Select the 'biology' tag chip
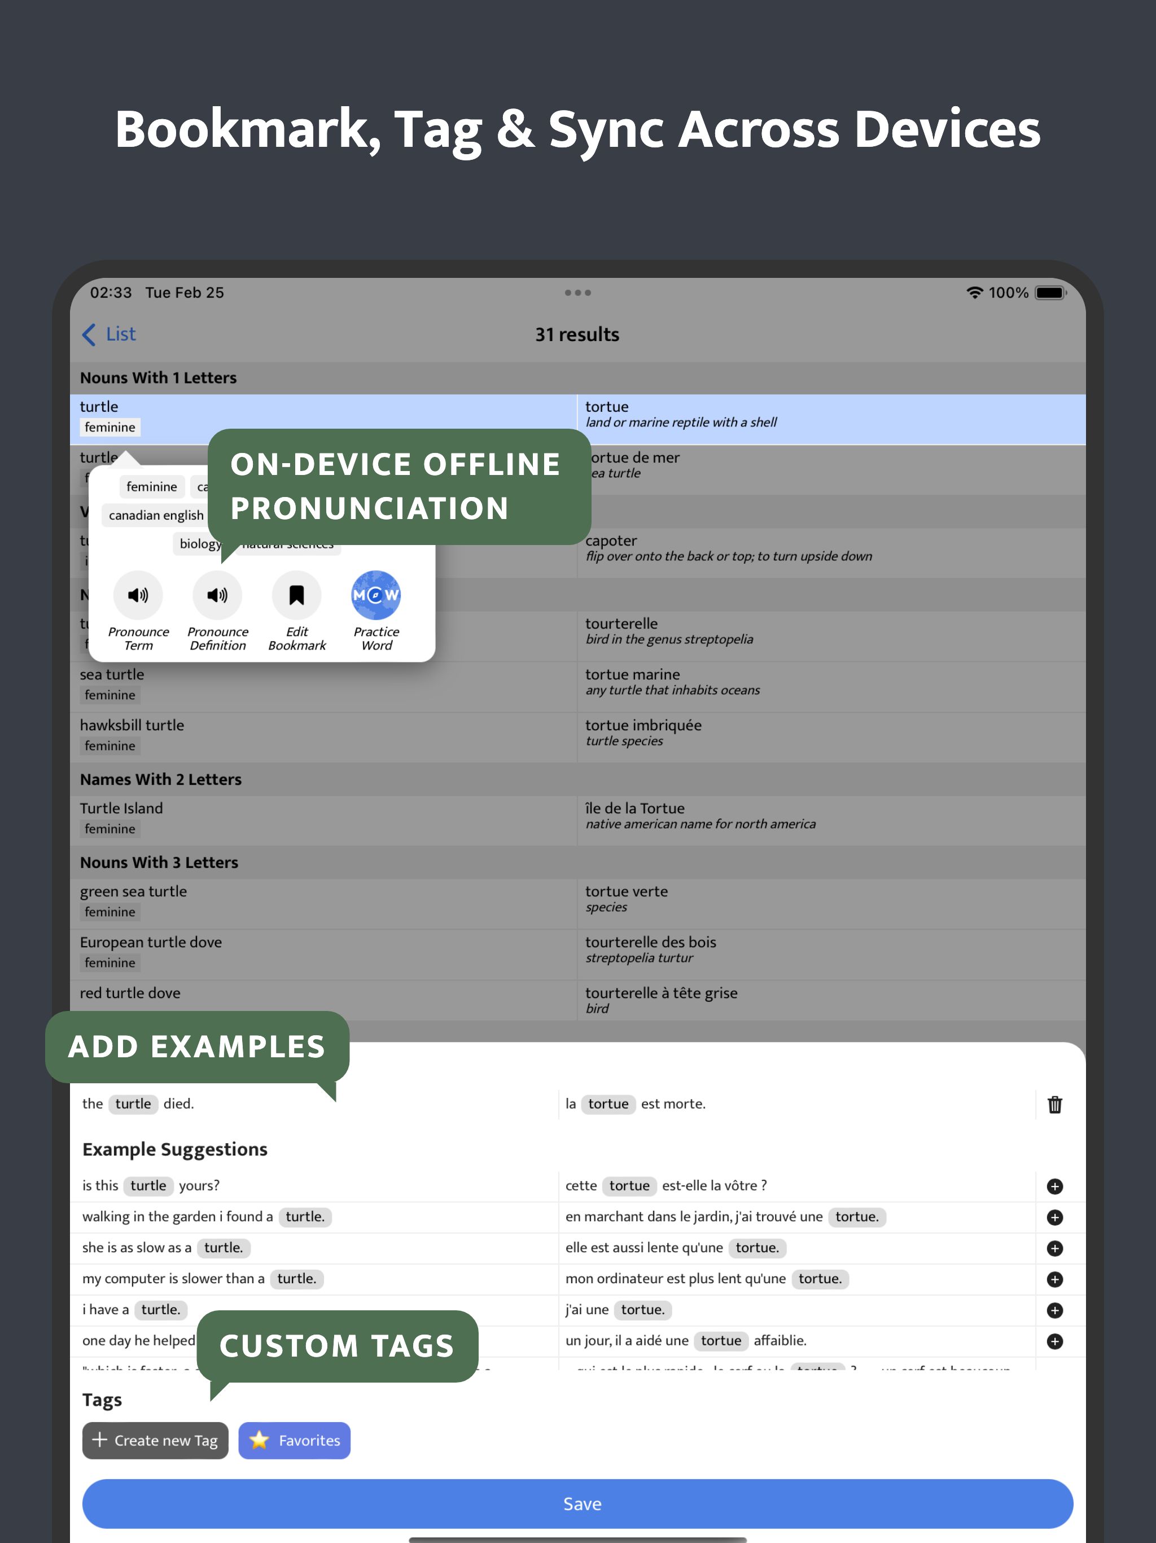This screenshot has height=1543, width=1156. tap(199, 543)
